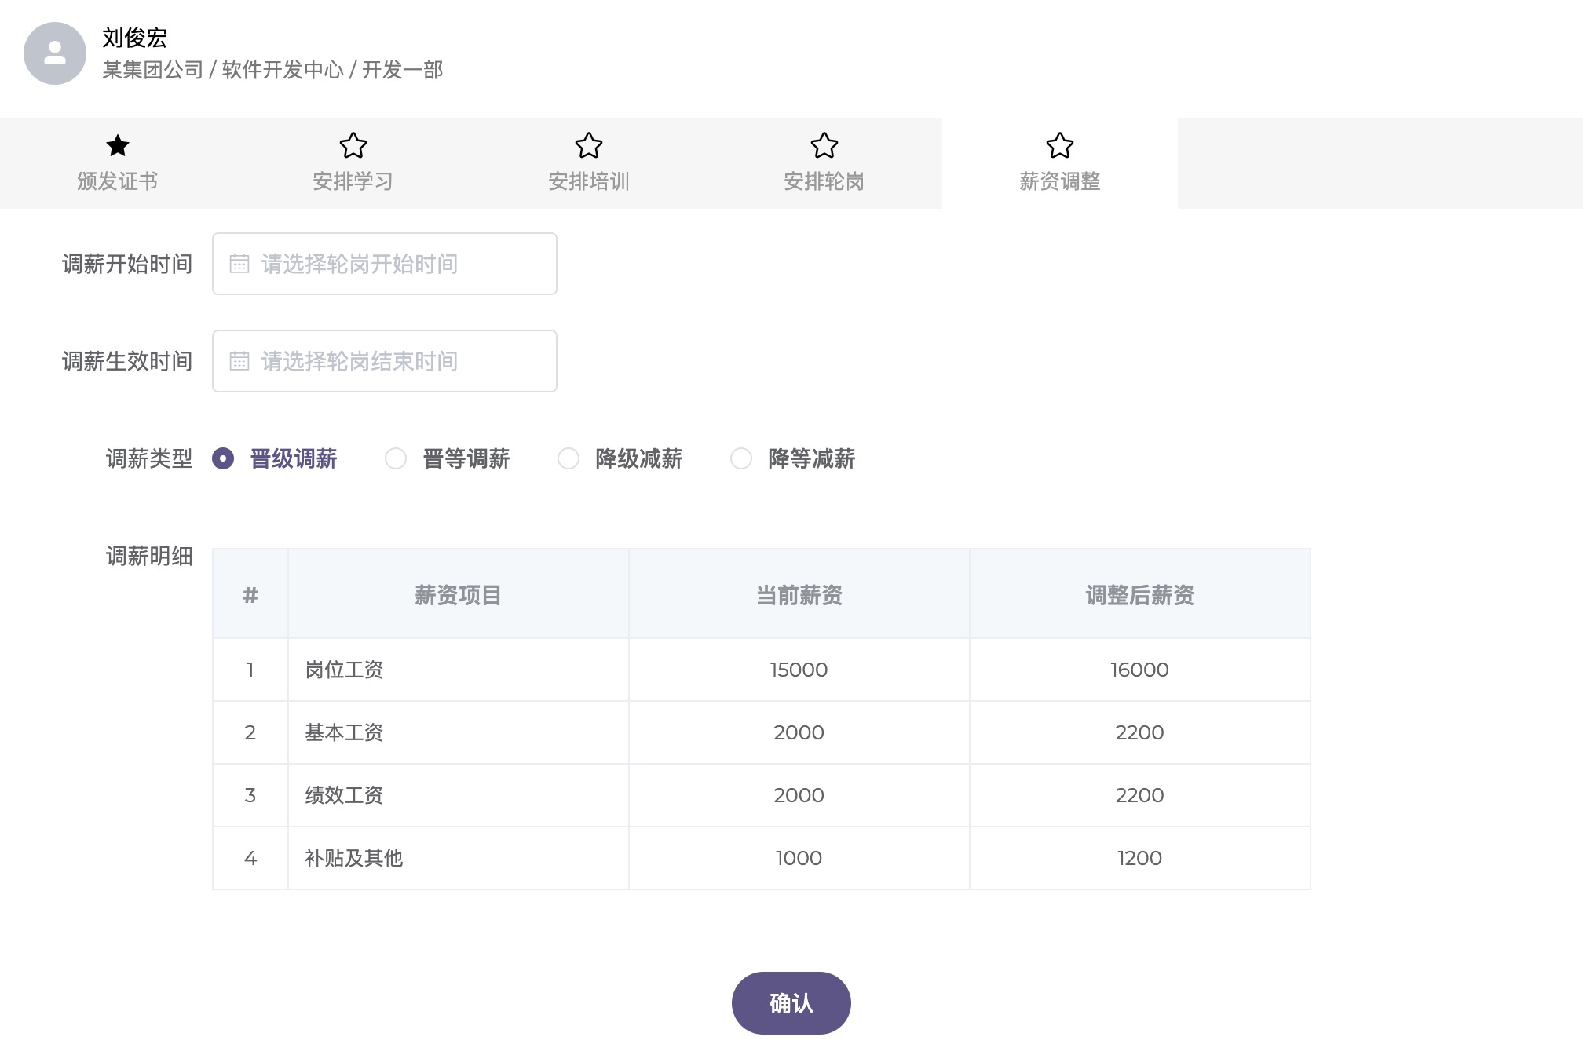Select the 晋等调薪 radio option
The height and width of the screenshot is (1055, 1583).
[396, 458]
